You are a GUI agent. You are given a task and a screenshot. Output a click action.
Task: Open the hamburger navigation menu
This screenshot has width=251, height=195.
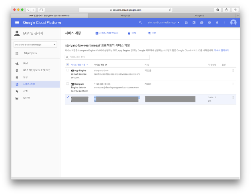click(17, 23)
